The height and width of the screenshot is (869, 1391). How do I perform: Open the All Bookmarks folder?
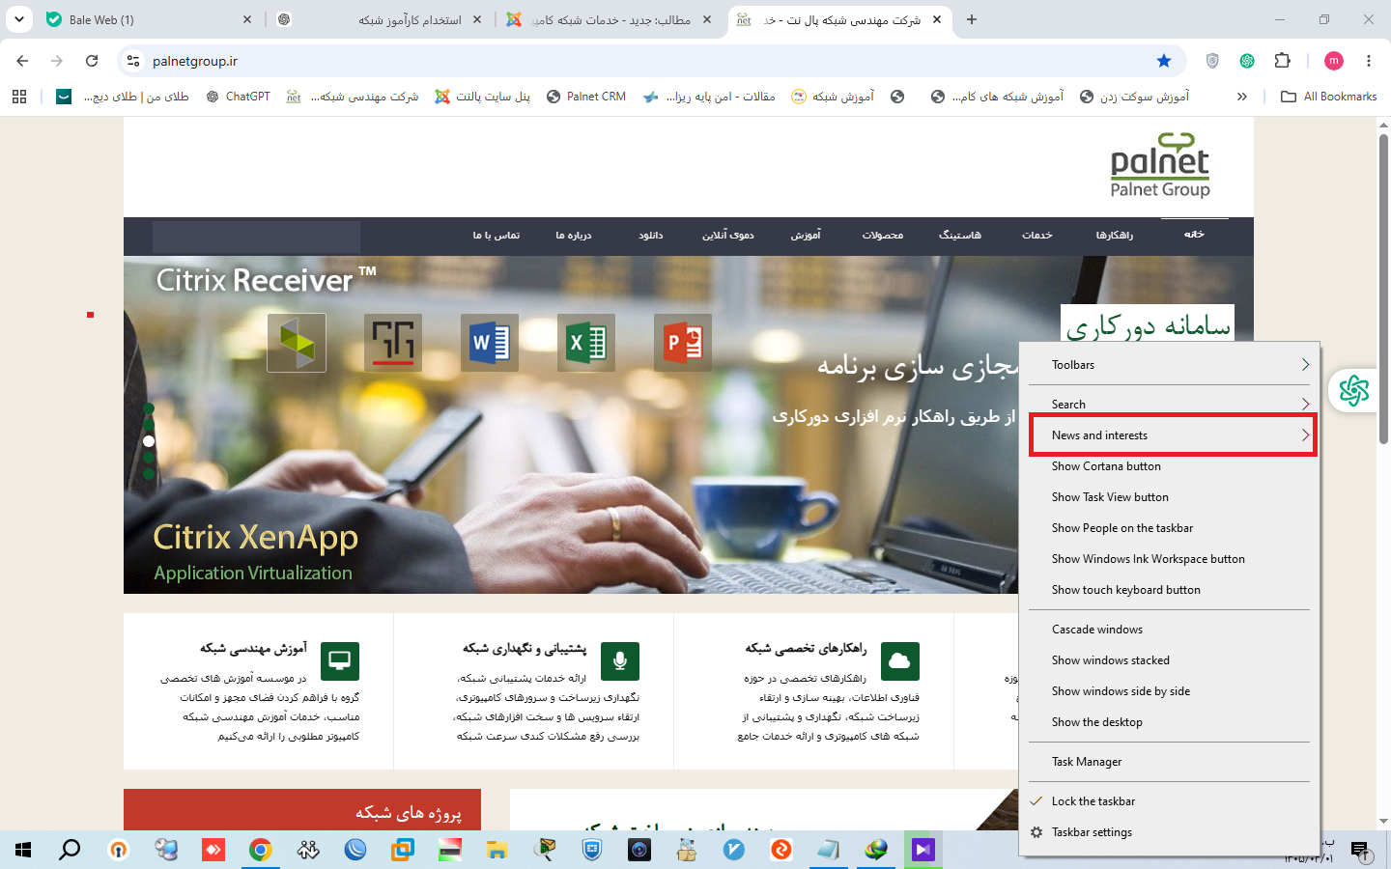1328,97
